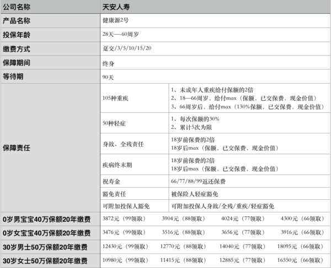Viewport: 331px width, 268px height.
Task: Select the company name '天安人寿'
Action: pos(116,7)
